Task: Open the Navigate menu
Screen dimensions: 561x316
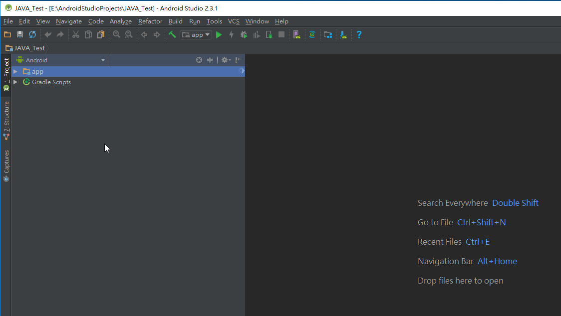Action: (x=69, y=21)
